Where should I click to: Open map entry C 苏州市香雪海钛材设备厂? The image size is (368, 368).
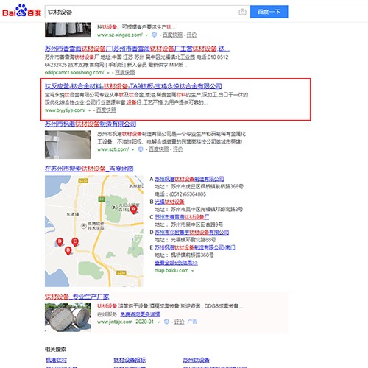[182, 217]
